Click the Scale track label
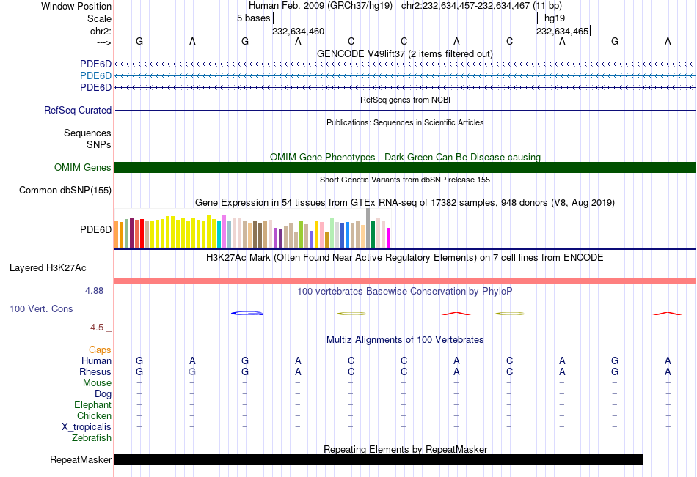The height and width of the screenshot is (477, 697). (x=99, y=18)
